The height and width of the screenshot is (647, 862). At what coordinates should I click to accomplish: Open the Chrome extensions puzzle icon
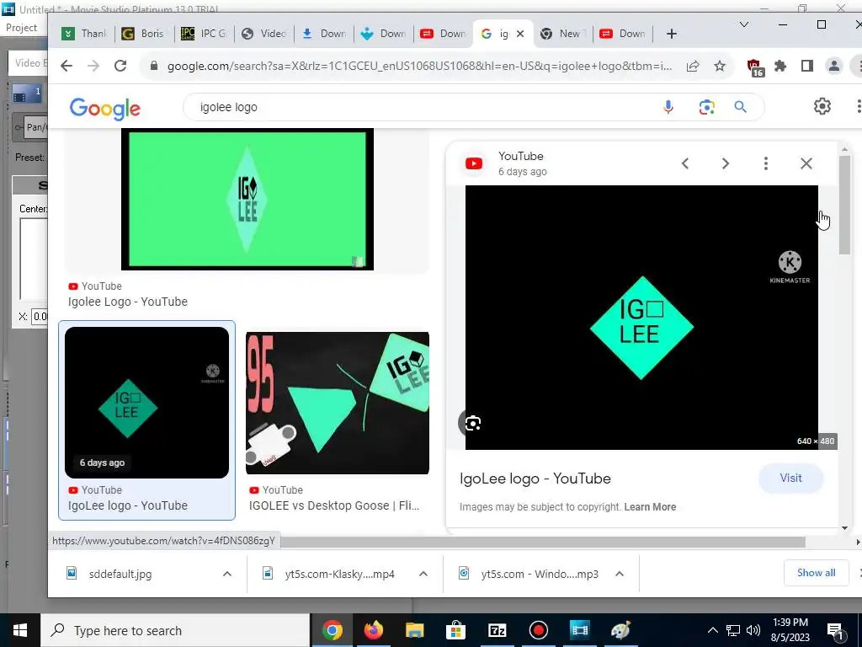[780, 66]
